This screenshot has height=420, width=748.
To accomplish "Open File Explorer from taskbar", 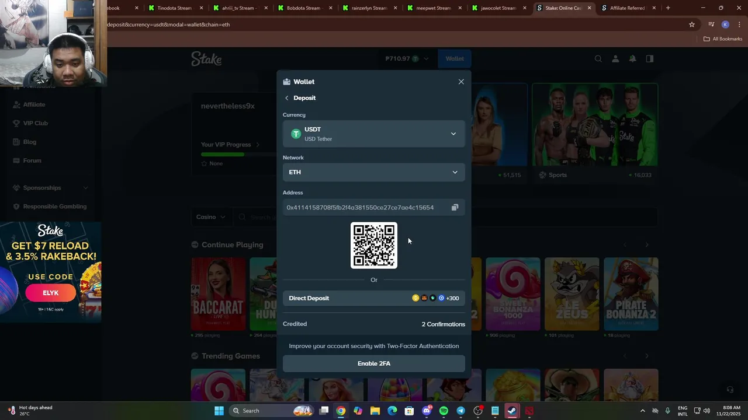I will click(x=375, y=411).
